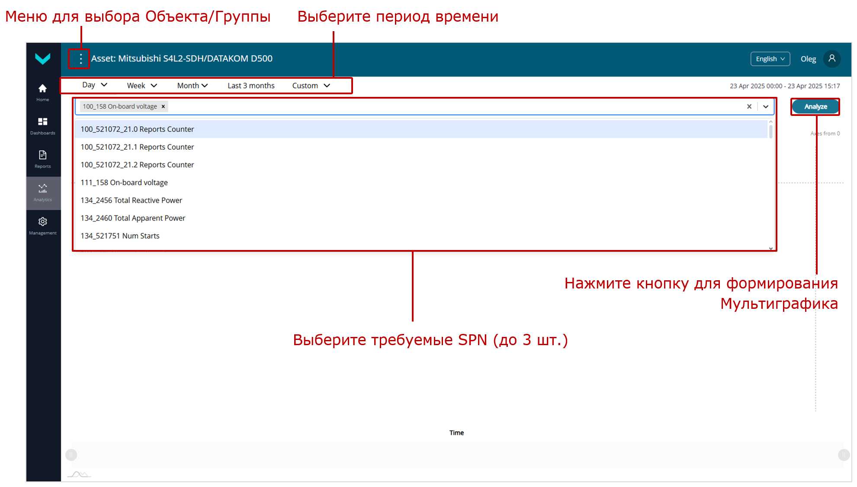Open the English language dropdown
This screenshot has height=487, width=857.
click(x=770, y=59)
